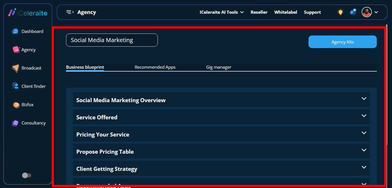Click the Agency Kits button
392x188 pixels.
tap(342, 42)
